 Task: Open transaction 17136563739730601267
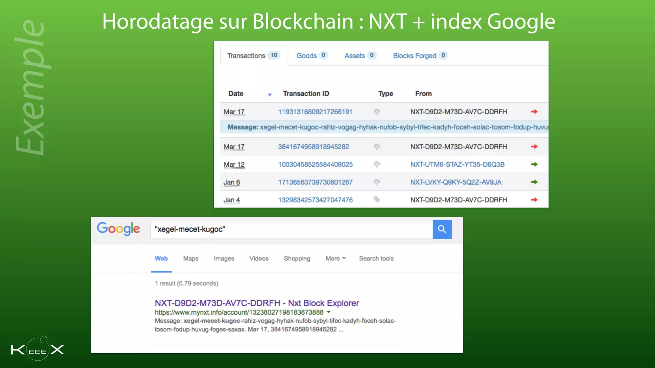point(315,182)
